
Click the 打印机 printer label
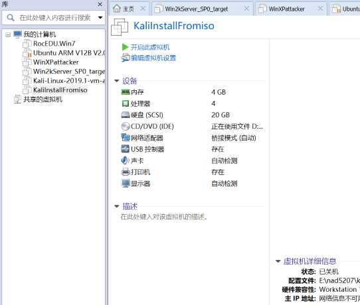[x=141, y=172]
